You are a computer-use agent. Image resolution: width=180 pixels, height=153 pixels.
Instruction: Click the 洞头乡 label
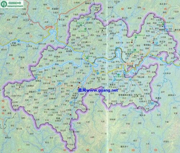pos(143,115)
